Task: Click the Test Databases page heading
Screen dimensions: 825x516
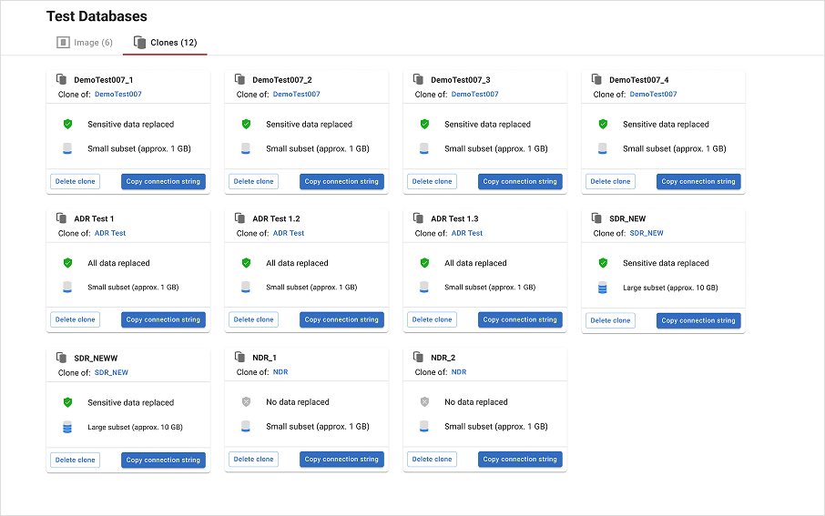Action: (97, 16)
